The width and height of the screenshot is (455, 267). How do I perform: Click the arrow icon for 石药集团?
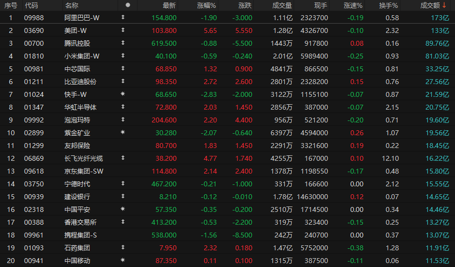(123, 247)
